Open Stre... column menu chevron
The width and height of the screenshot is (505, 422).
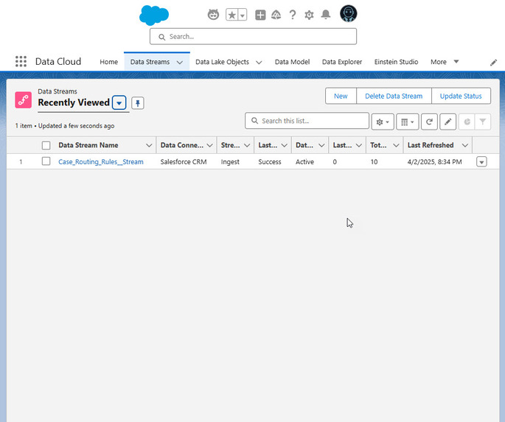[247, 145]
